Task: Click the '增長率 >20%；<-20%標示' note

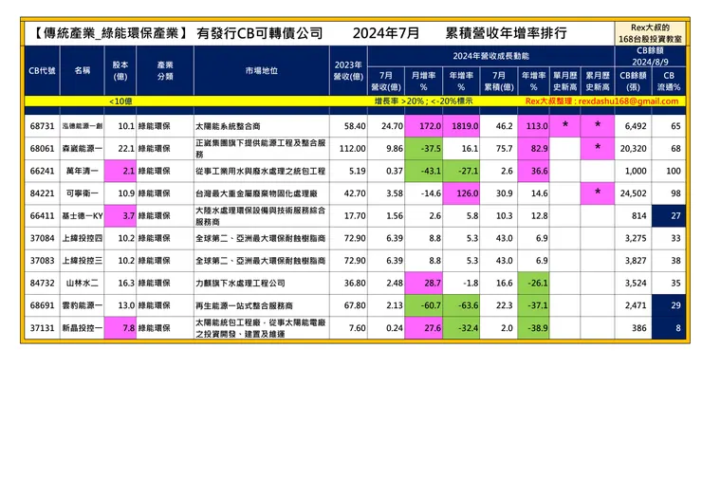Action: point(423,101)
